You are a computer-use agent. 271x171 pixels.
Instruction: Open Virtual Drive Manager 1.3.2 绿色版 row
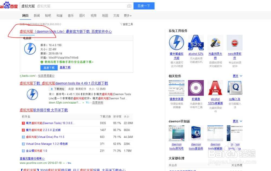coord(47,144)
